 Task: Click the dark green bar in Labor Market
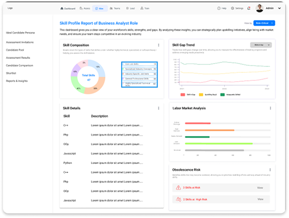coord(197,137)
